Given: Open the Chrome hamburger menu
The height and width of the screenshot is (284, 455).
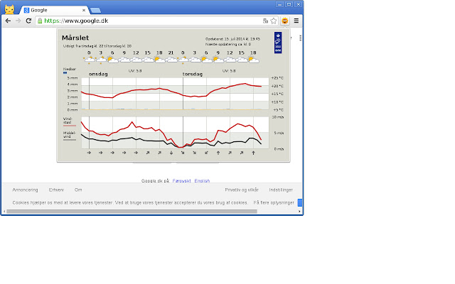Looking at the screenshot, I should (x=296, y=21).
